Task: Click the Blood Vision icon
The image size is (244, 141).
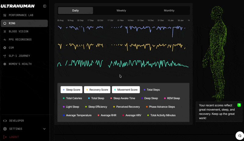Action: tap(5, 31)
